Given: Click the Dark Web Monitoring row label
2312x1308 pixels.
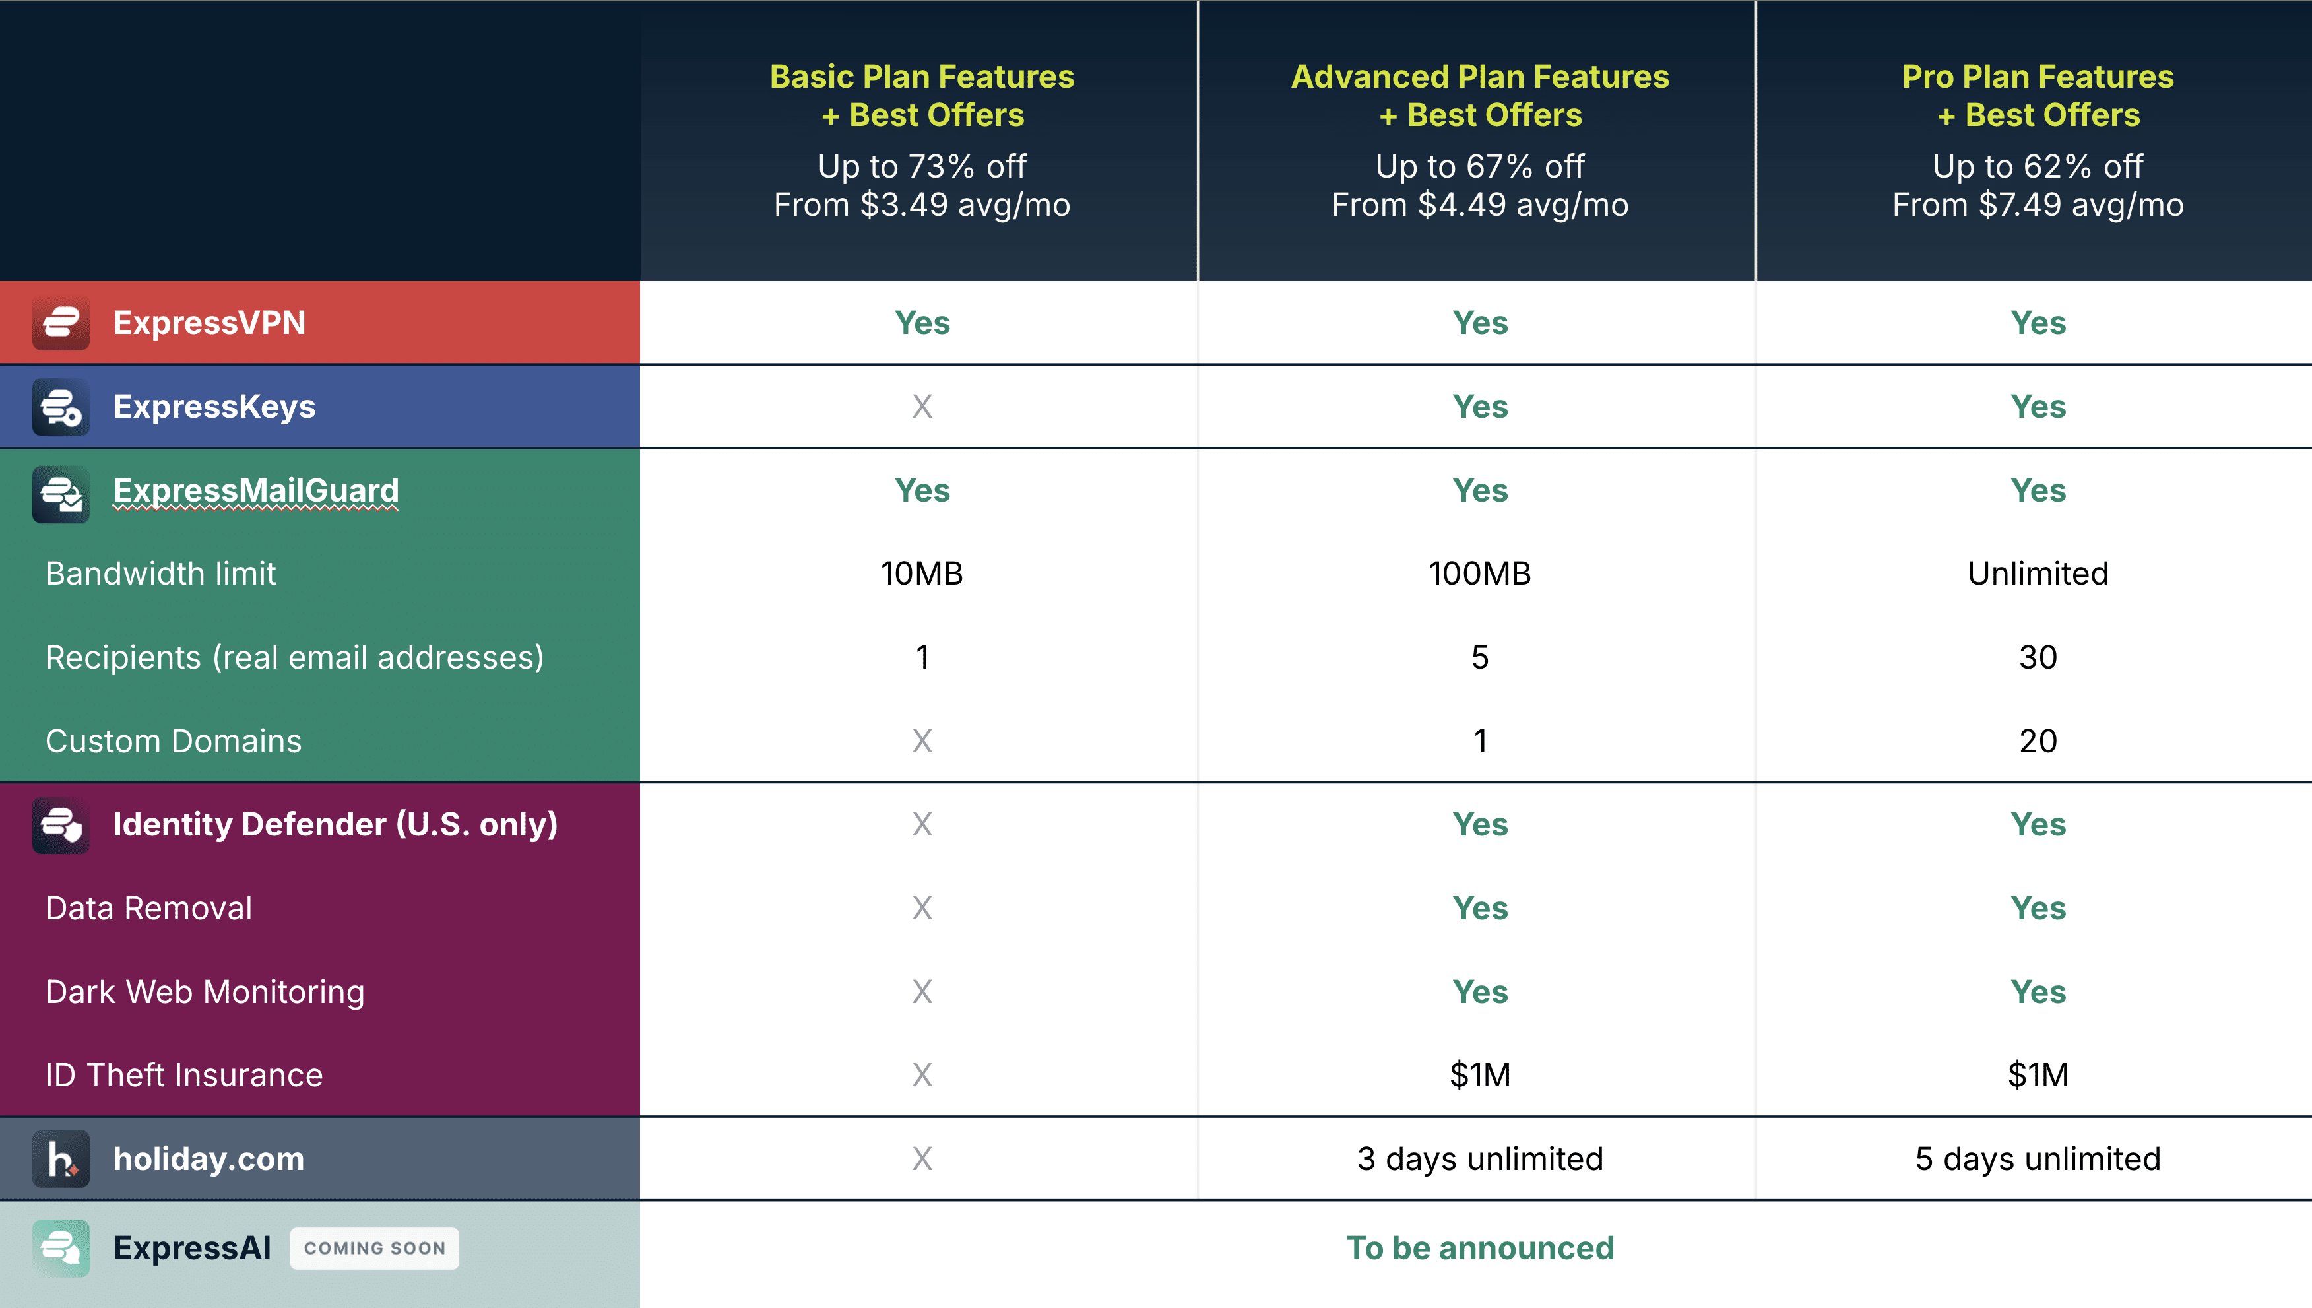Looking at the screenshot, I should (x=205, y=992).
